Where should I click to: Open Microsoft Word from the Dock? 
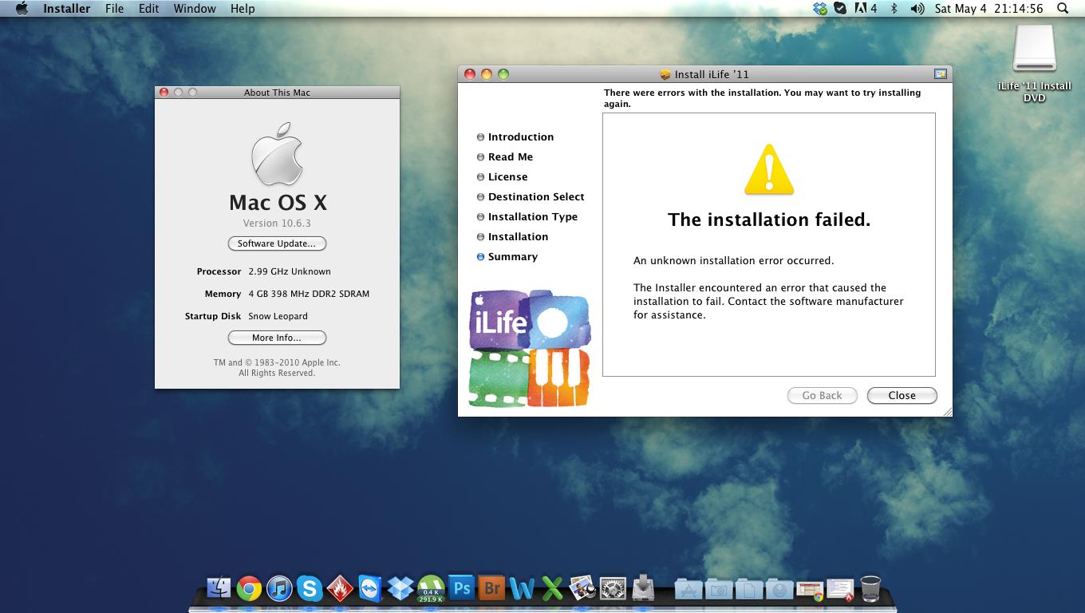tap(522, 588)
